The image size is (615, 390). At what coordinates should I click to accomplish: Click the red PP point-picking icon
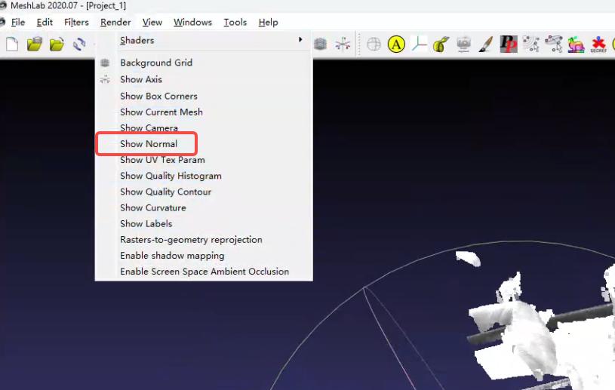[509, 45]
